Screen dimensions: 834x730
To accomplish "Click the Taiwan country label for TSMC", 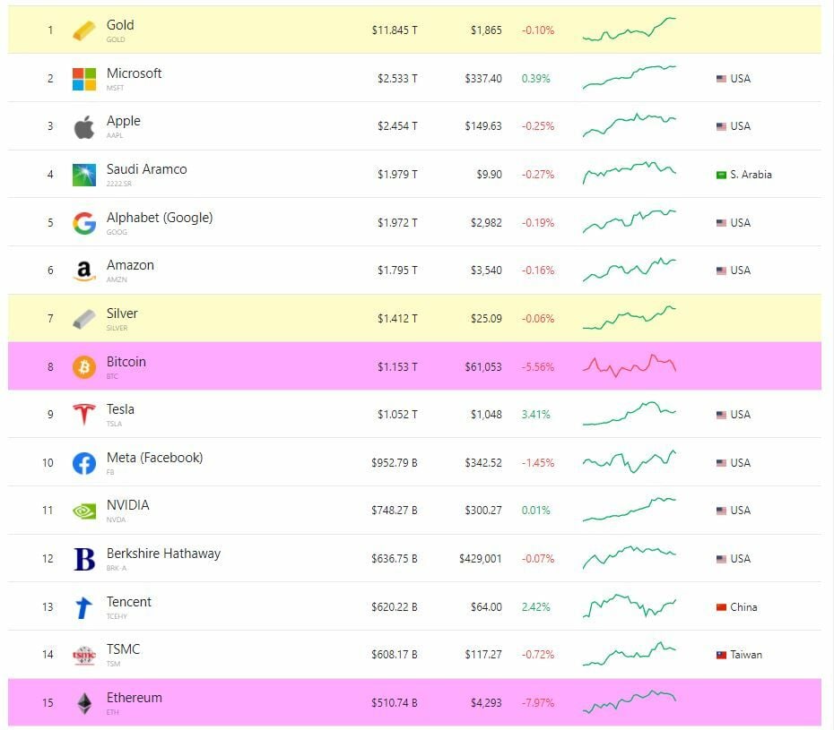I will coord(739,655).
